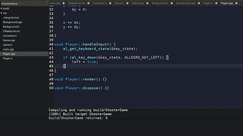
Task: Select the build folder in tree
Action: pos(6,8)
